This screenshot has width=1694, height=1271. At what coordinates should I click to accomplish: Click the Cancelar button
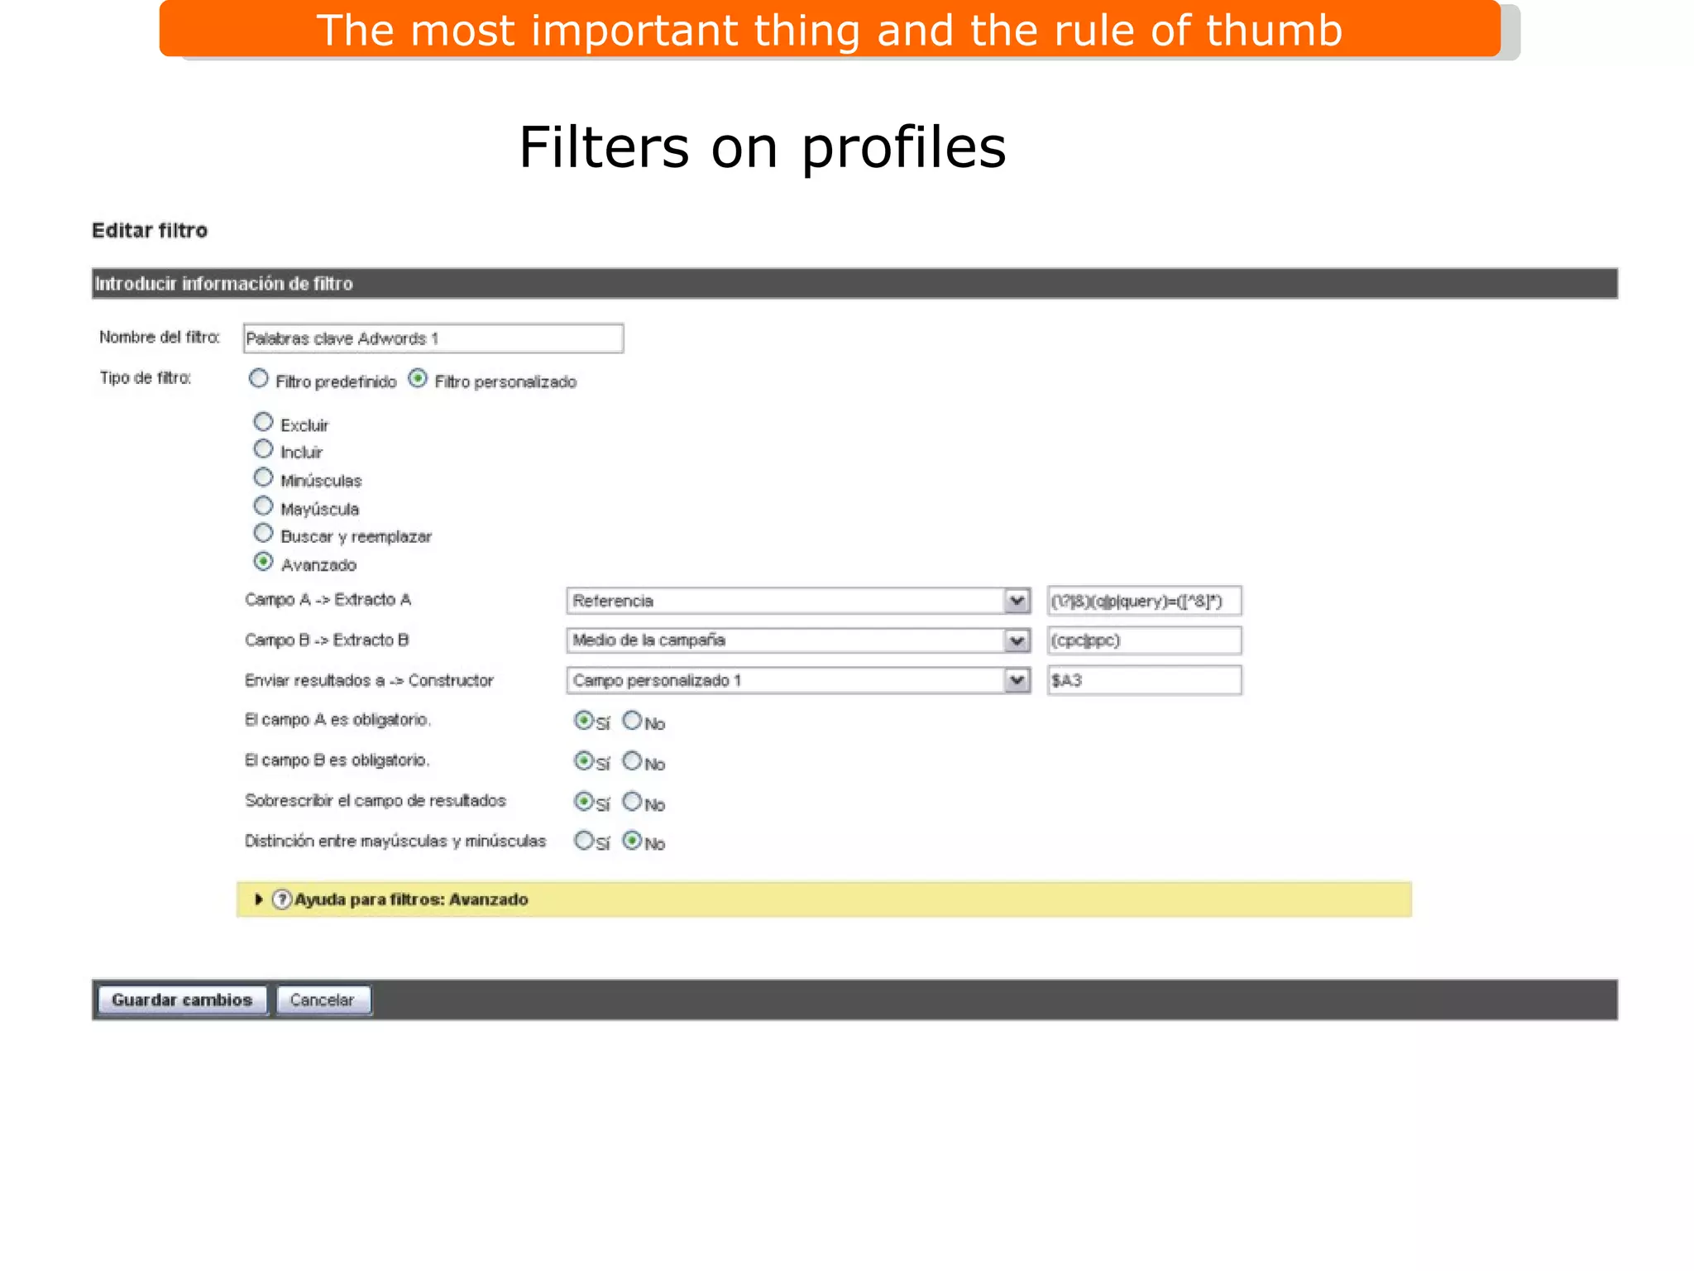[x=323, y=1000]
